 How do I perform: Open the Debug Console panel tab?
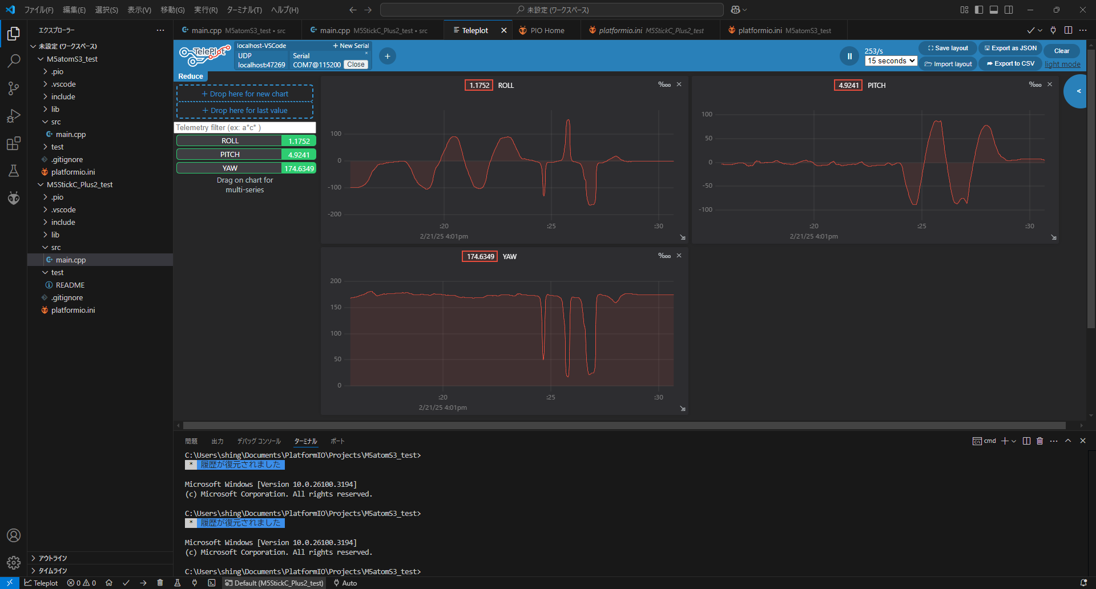click(x=259, y=441)
